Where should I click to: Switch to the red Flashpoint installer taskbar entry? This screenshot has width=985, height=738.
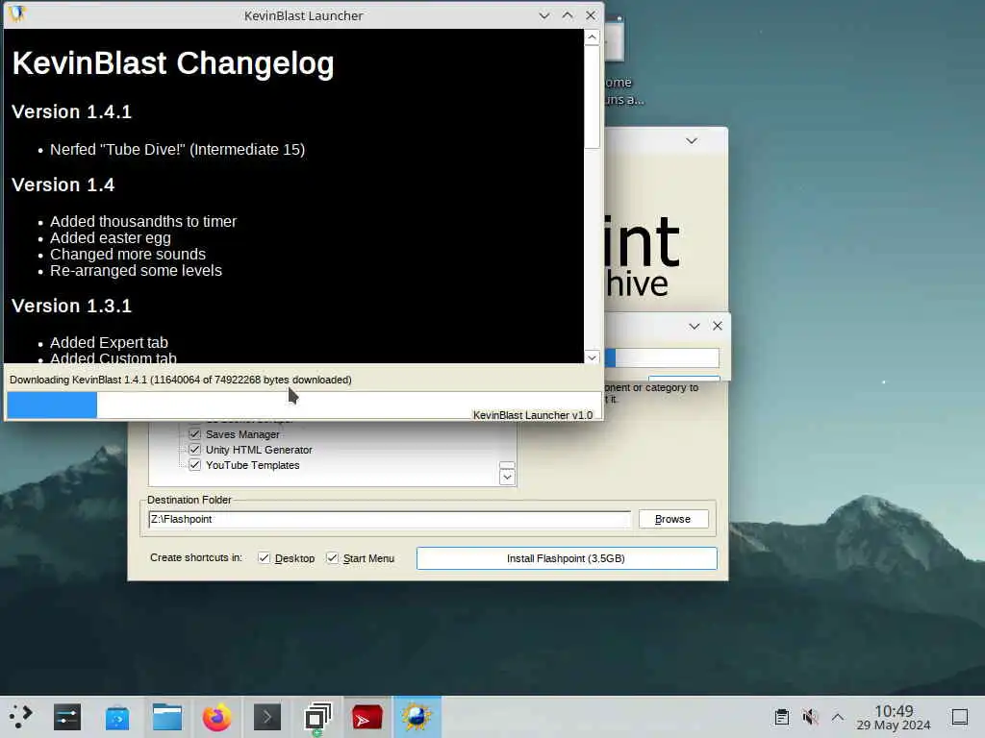[366, 717]
